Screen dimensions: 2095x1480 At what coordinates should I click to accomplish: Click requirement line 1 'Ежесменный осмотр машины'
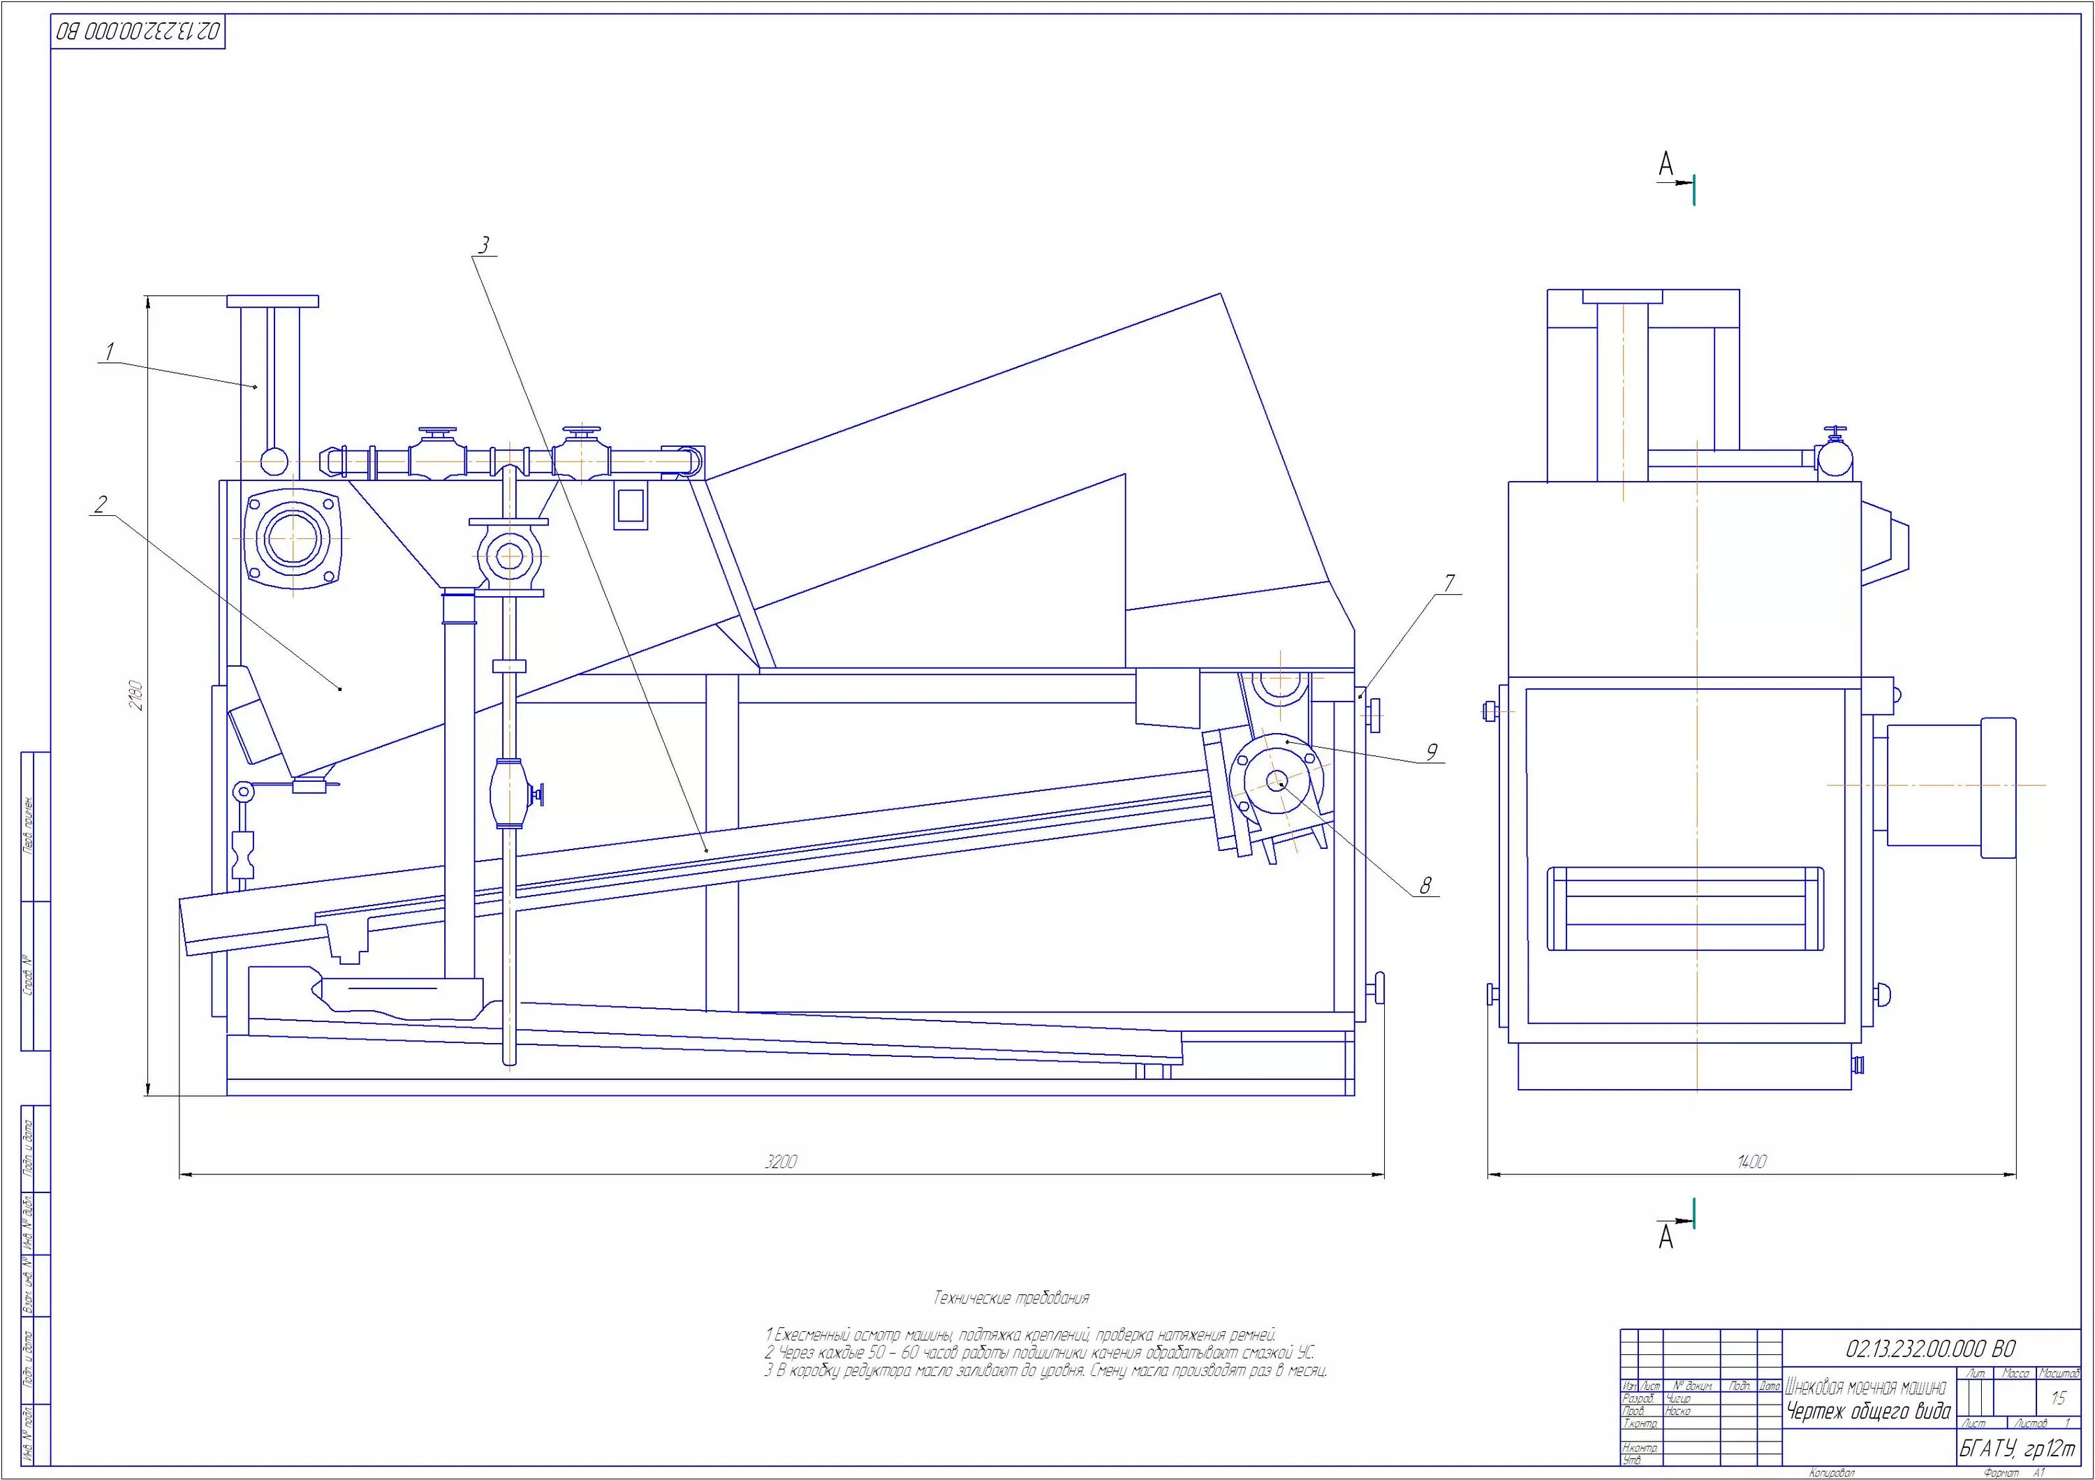pos(1019,1335)
